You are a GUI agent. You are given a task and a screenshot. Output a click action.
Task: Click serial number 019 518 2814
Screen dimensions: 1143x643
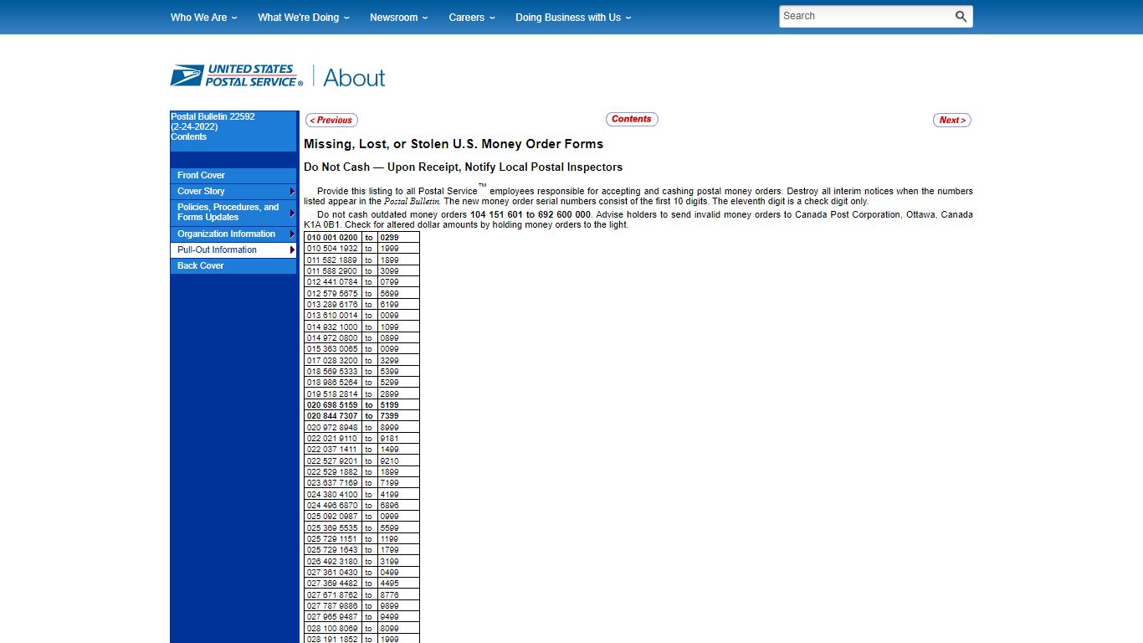[332, 394]
